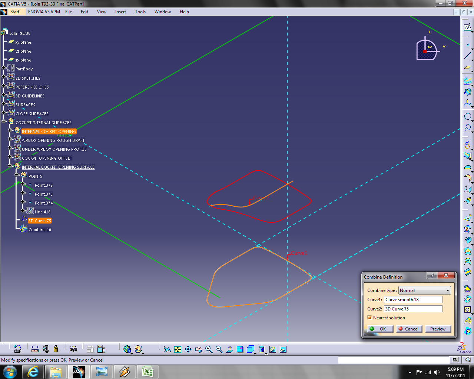Click the Multi-View window icon
The height and width of the screenshot is (379, 474).
[x=240, y=349]
